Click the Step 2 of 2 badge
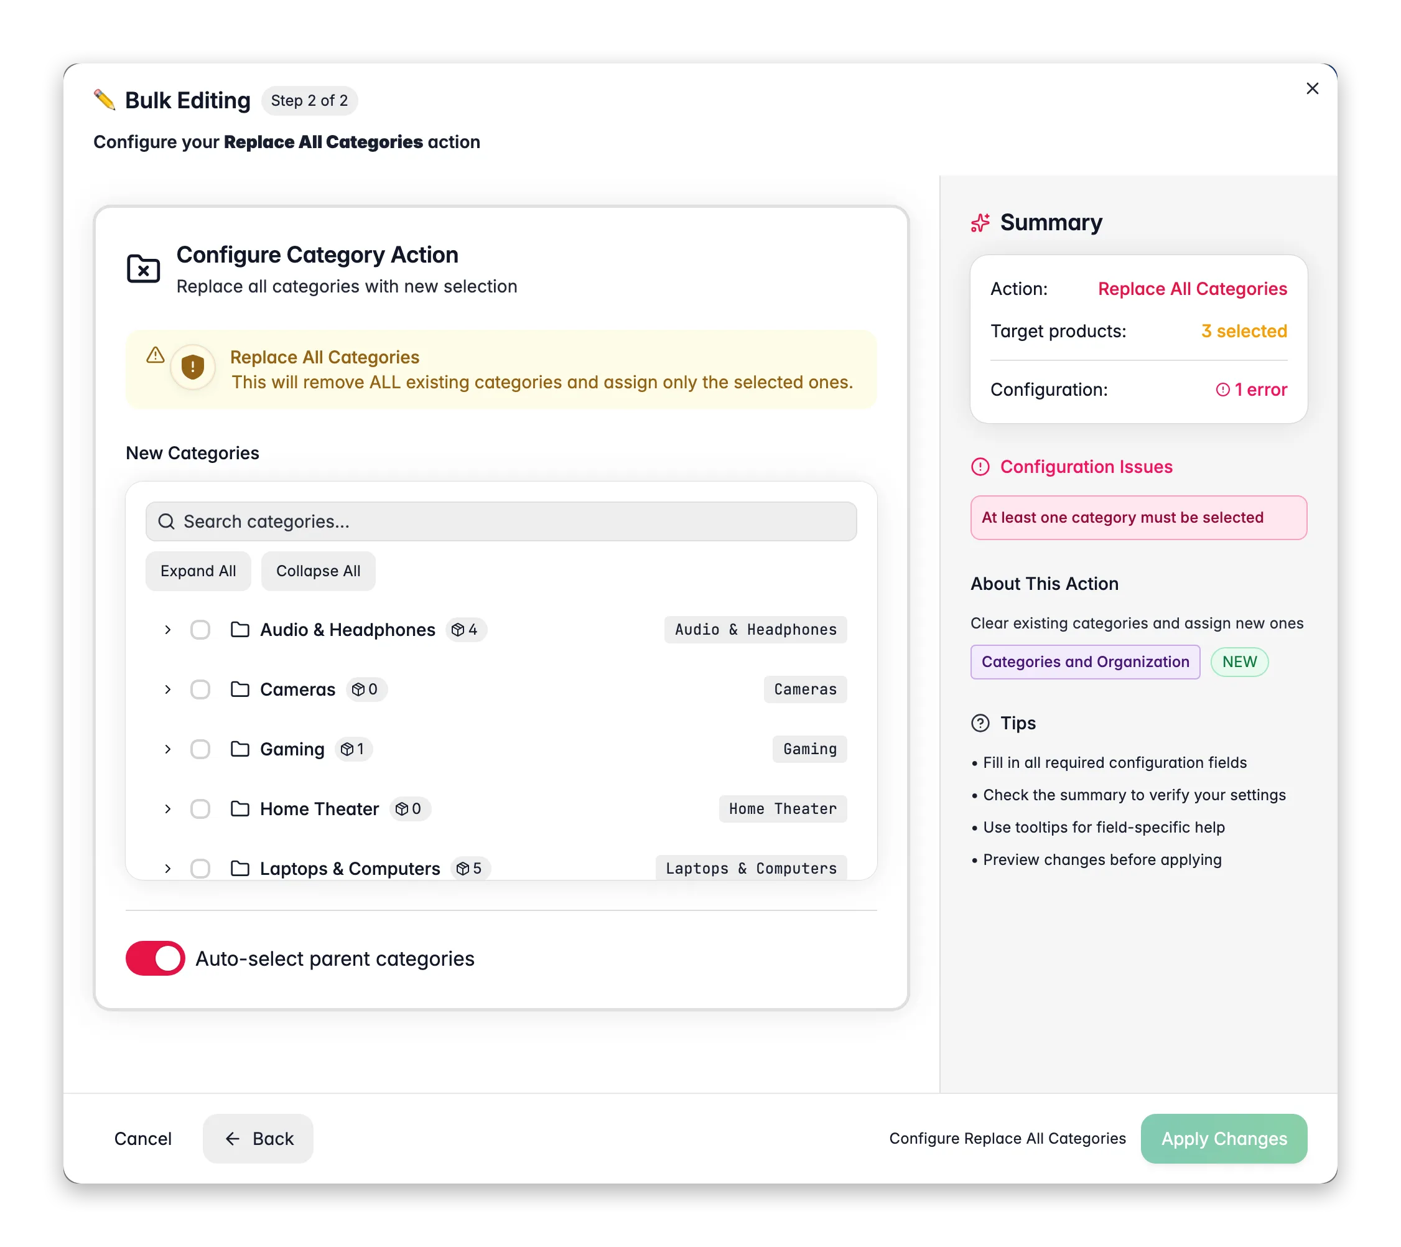Screen dimensions: 1401x1247 pos(309,101)
